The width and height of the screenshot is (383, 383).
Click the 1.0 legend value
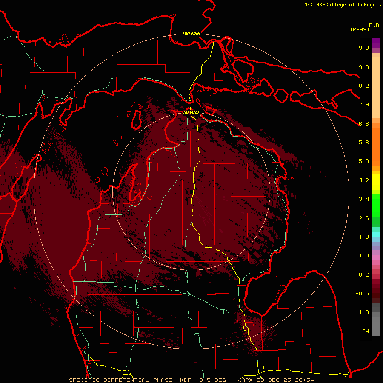(364, 256)
